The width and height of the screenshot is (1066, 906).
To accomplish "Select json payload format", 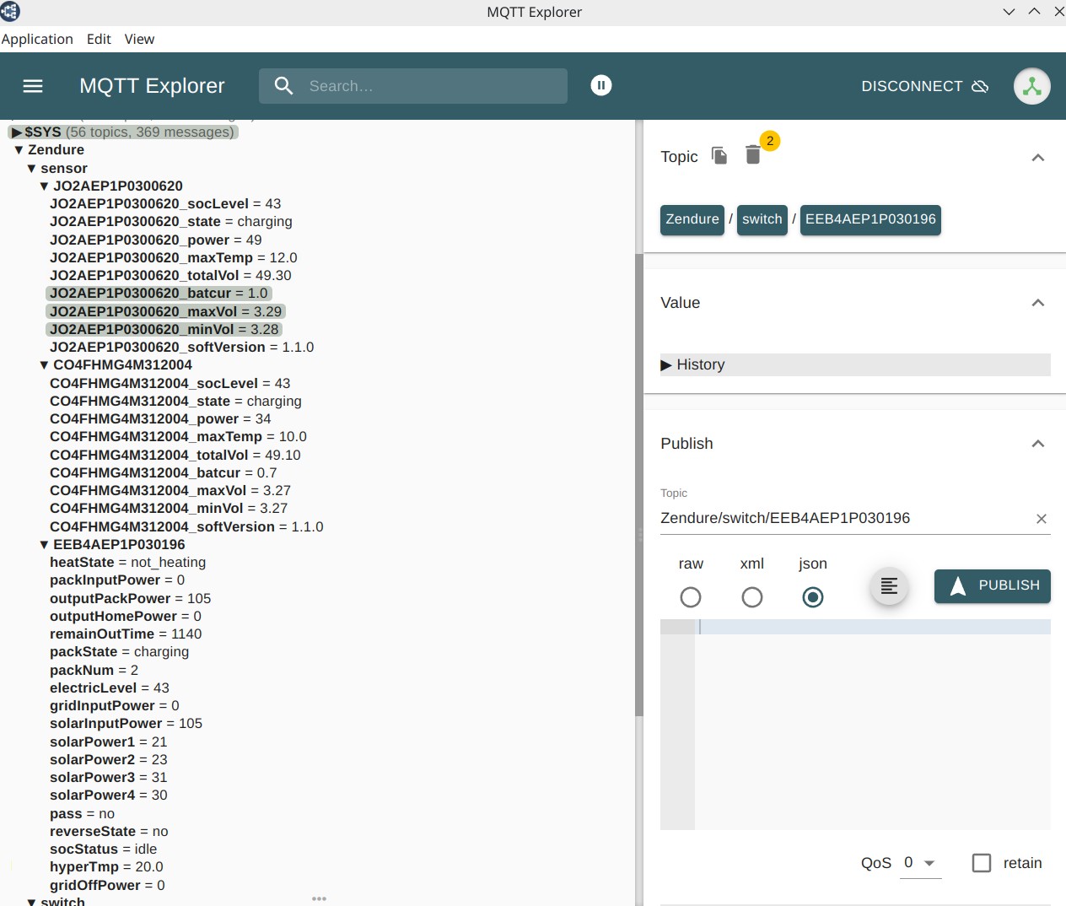I will (813, 597).
